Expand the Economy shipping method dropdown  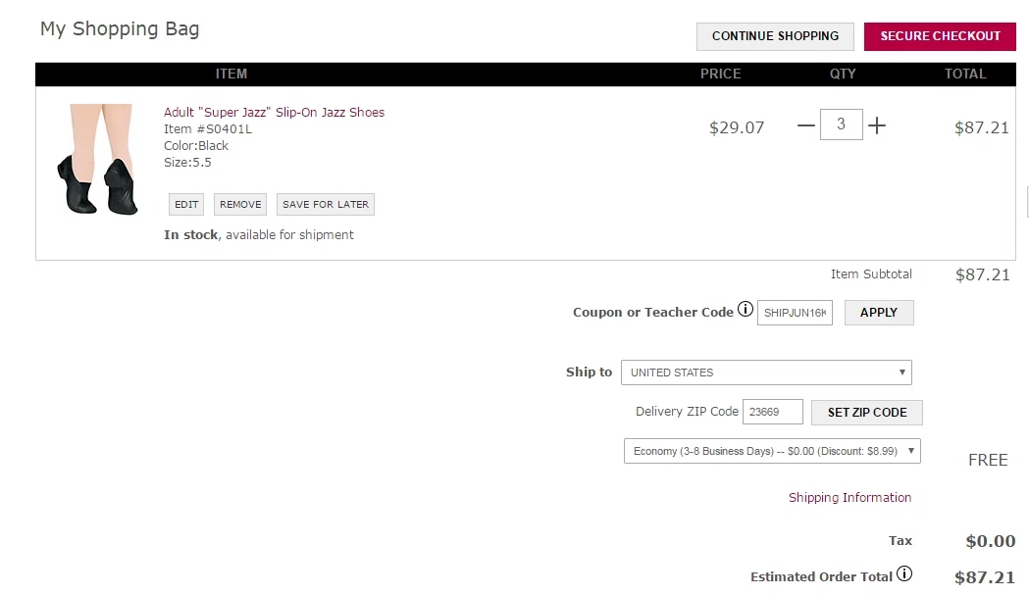pyautogui.click(x=772, y=451)
